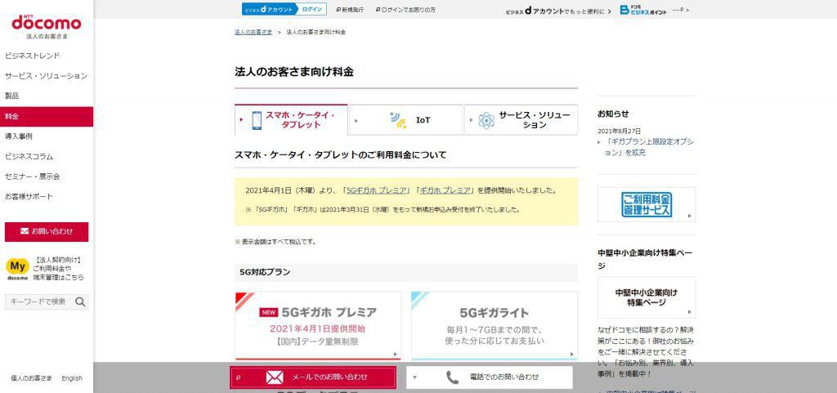This screenshot has width=837, height=393.
Task: Click 2021年8月27日 news date text
Action: pos(620,131)
